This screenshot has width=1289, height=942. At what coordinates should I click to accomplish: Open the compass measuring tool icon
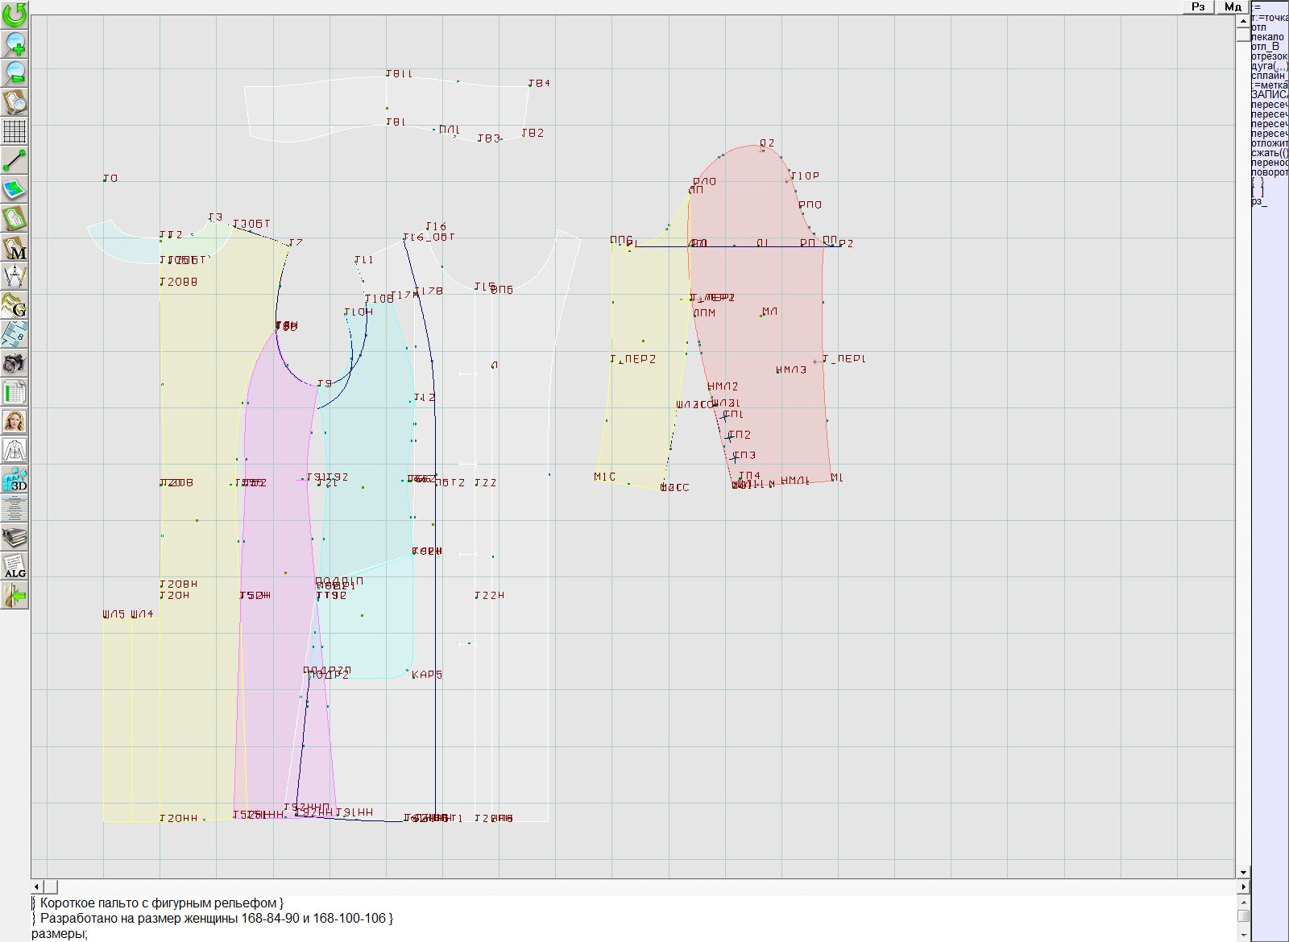click(x=15, y=276)
